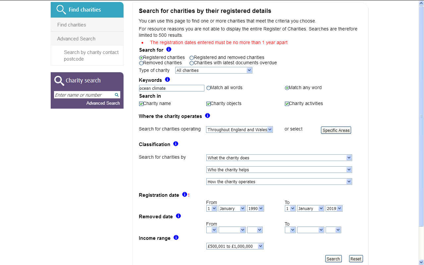The width and height of the screenshot is (424, 265).
Task: Open Registration date To month dropdown
Action: (x=310, y=208)
